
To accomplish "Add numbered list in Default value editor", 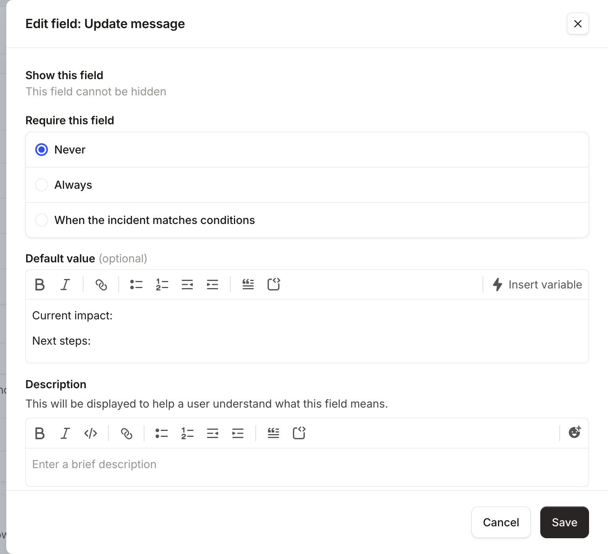I will [162, 285].
